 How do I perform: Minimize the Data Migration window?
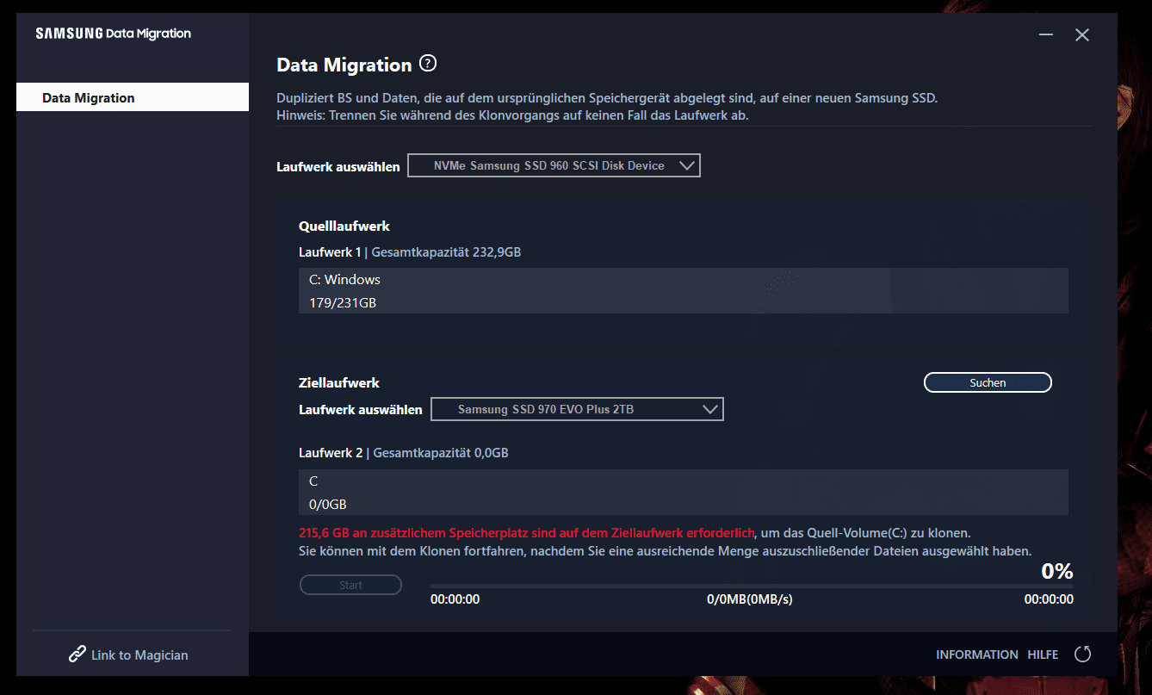click(x=1046, y=34)
